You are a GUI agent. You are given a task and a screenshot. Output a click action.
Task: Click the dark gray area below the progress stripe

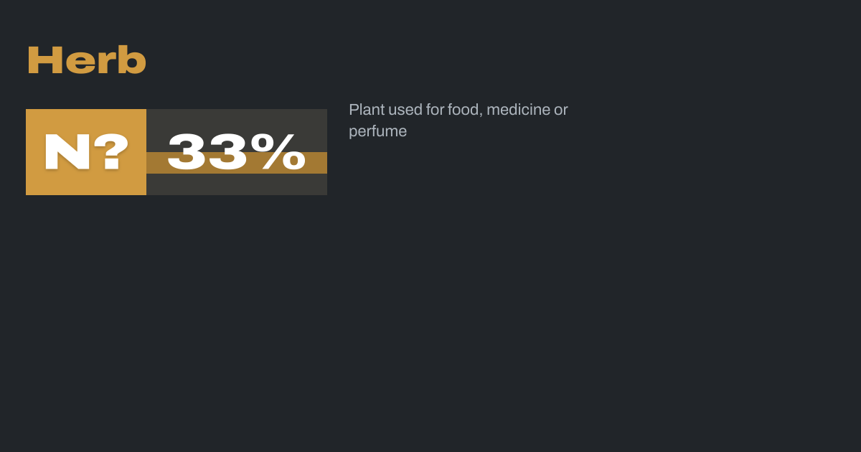coord(237,184)
